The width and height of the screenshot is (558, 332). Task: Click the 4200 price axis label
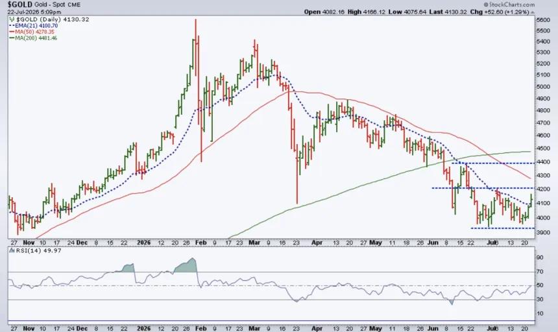(543, 189)
